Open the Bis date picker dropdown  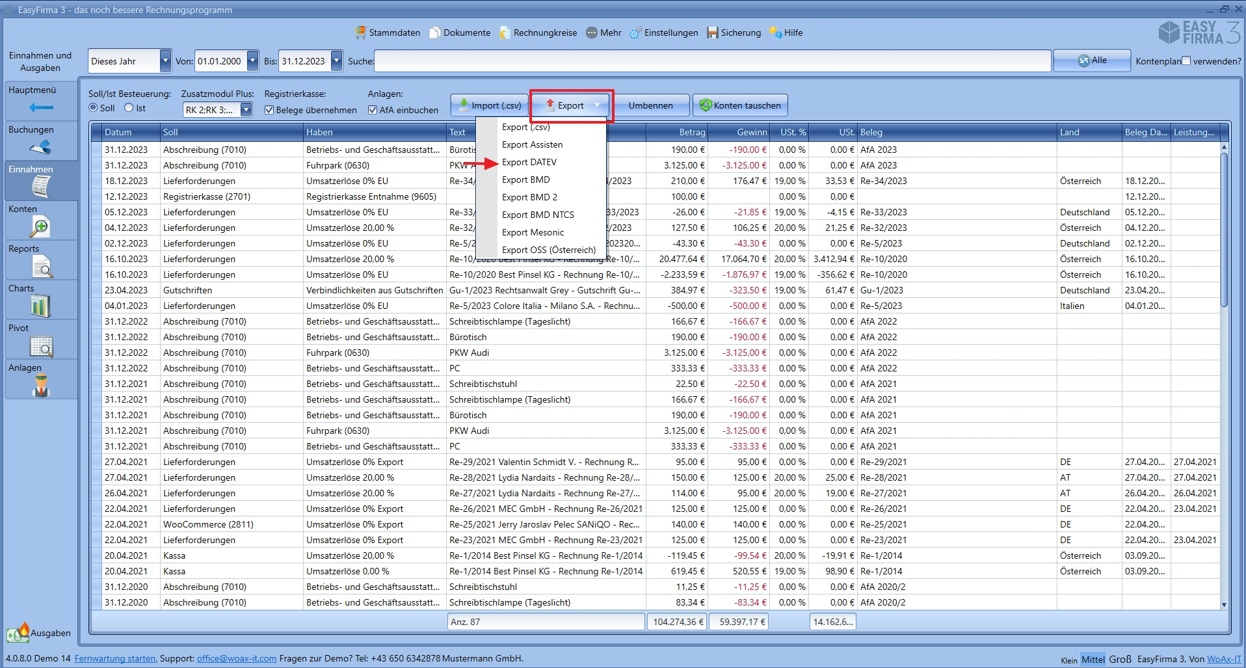(x=336, y=61)
